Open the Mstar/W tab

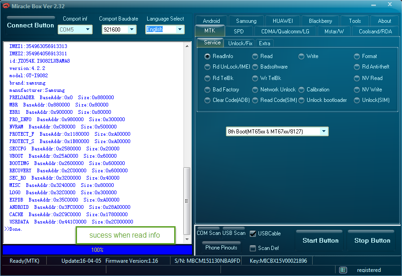[334, 31]
